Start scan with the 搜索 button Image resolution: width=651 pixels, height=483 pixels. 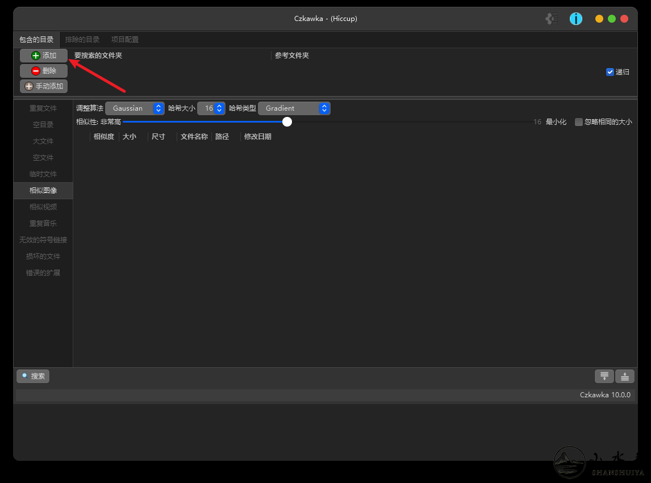click(x=33, y=376)
